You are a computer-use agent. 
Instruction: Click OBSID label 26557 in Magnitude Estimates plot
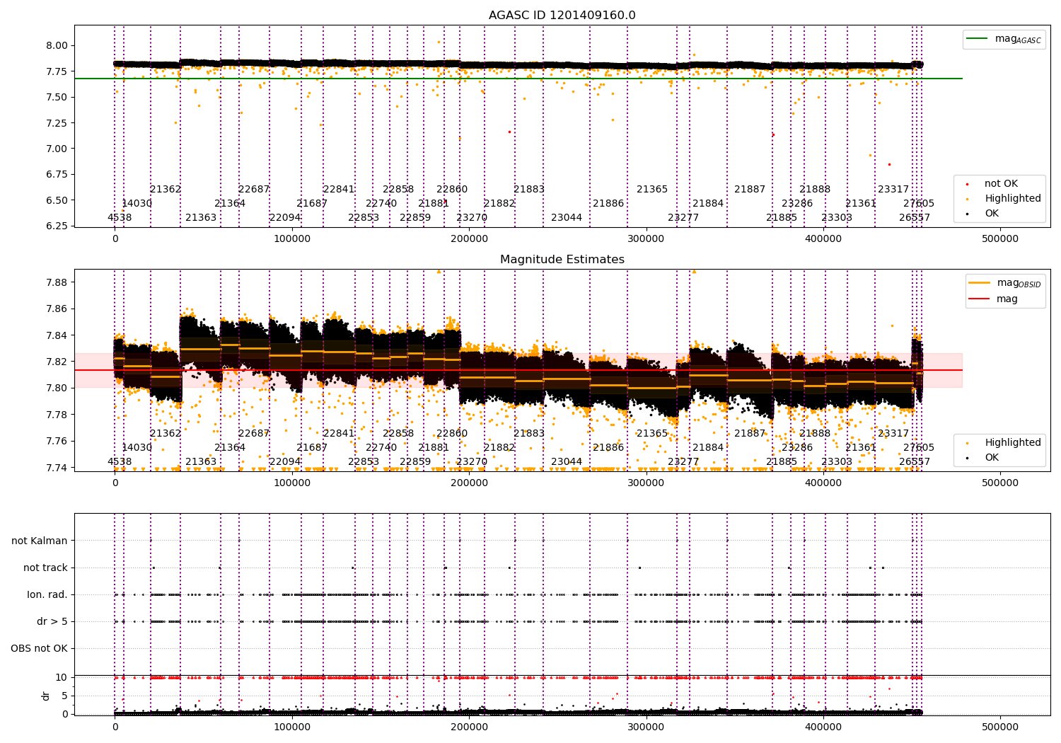click(915, 461)
